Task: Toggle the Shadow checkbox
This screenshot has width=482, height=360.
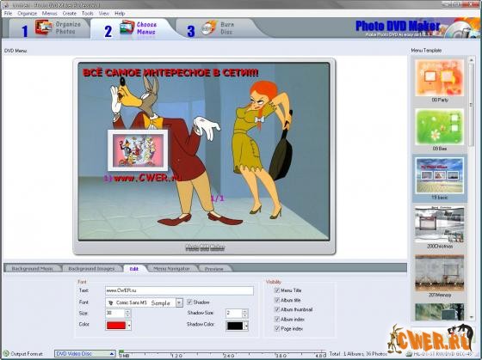Action: tap(189, 302)
